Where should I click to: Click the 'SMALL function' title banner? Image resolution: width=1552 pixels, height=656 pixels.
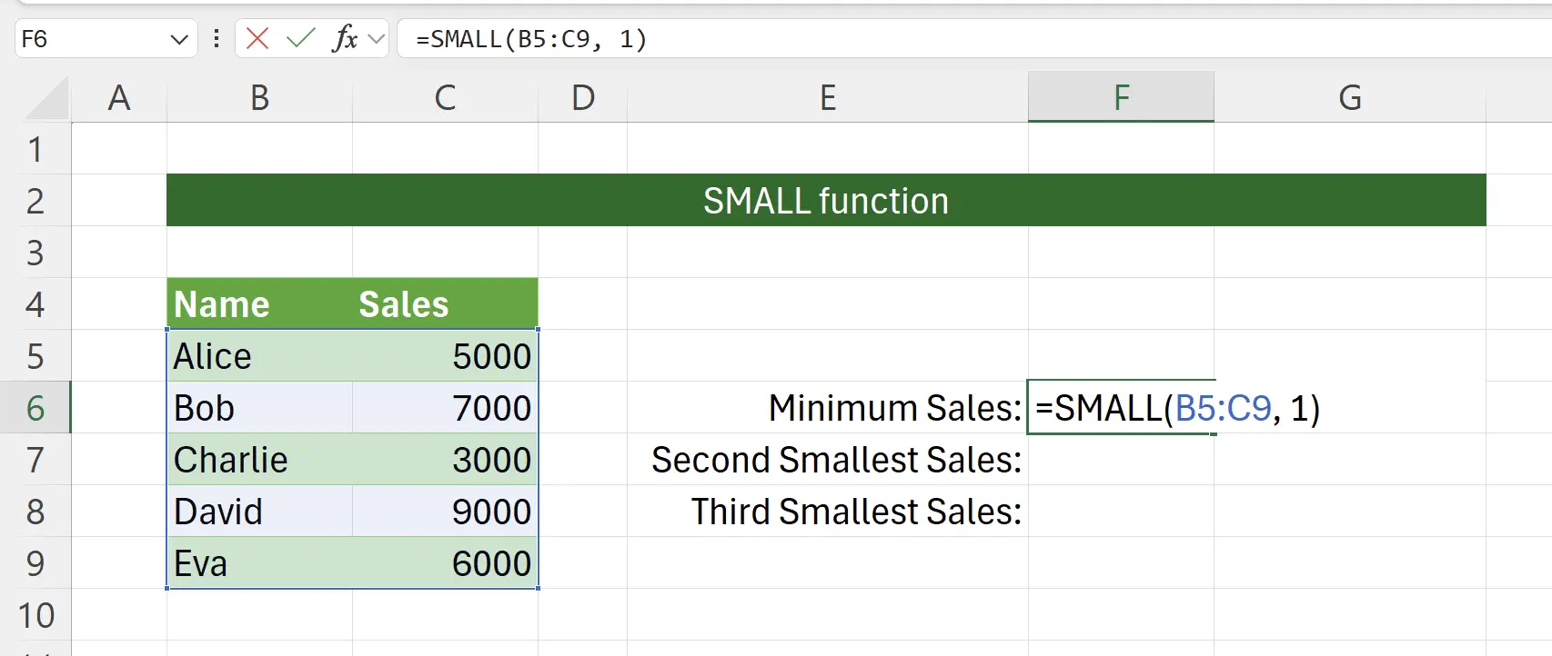point(826,201)
